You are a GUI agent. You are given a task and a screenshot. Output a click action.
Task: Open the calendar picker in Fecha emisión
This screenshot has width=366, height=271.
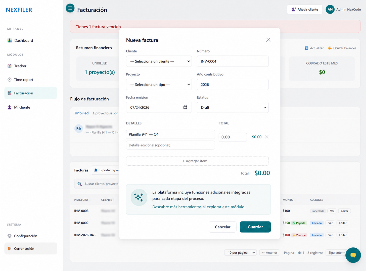(185, 107)
